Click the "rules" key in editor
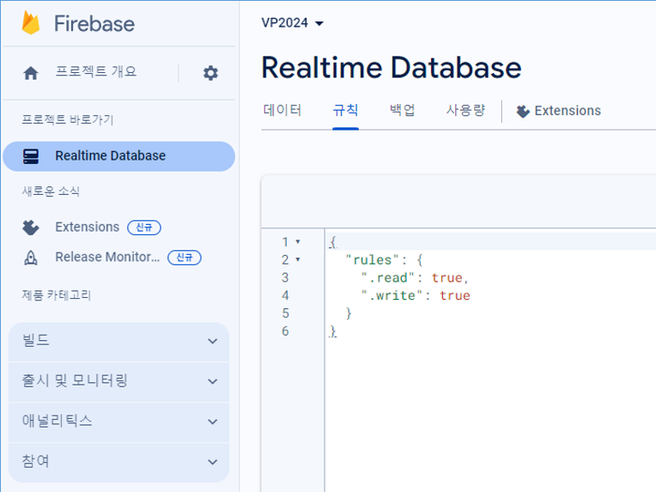 coord(372,260)
